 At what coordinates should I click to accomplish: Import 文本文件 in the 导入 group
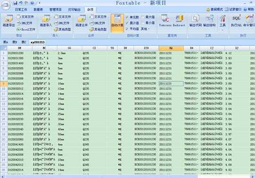(x=63, y=17)
